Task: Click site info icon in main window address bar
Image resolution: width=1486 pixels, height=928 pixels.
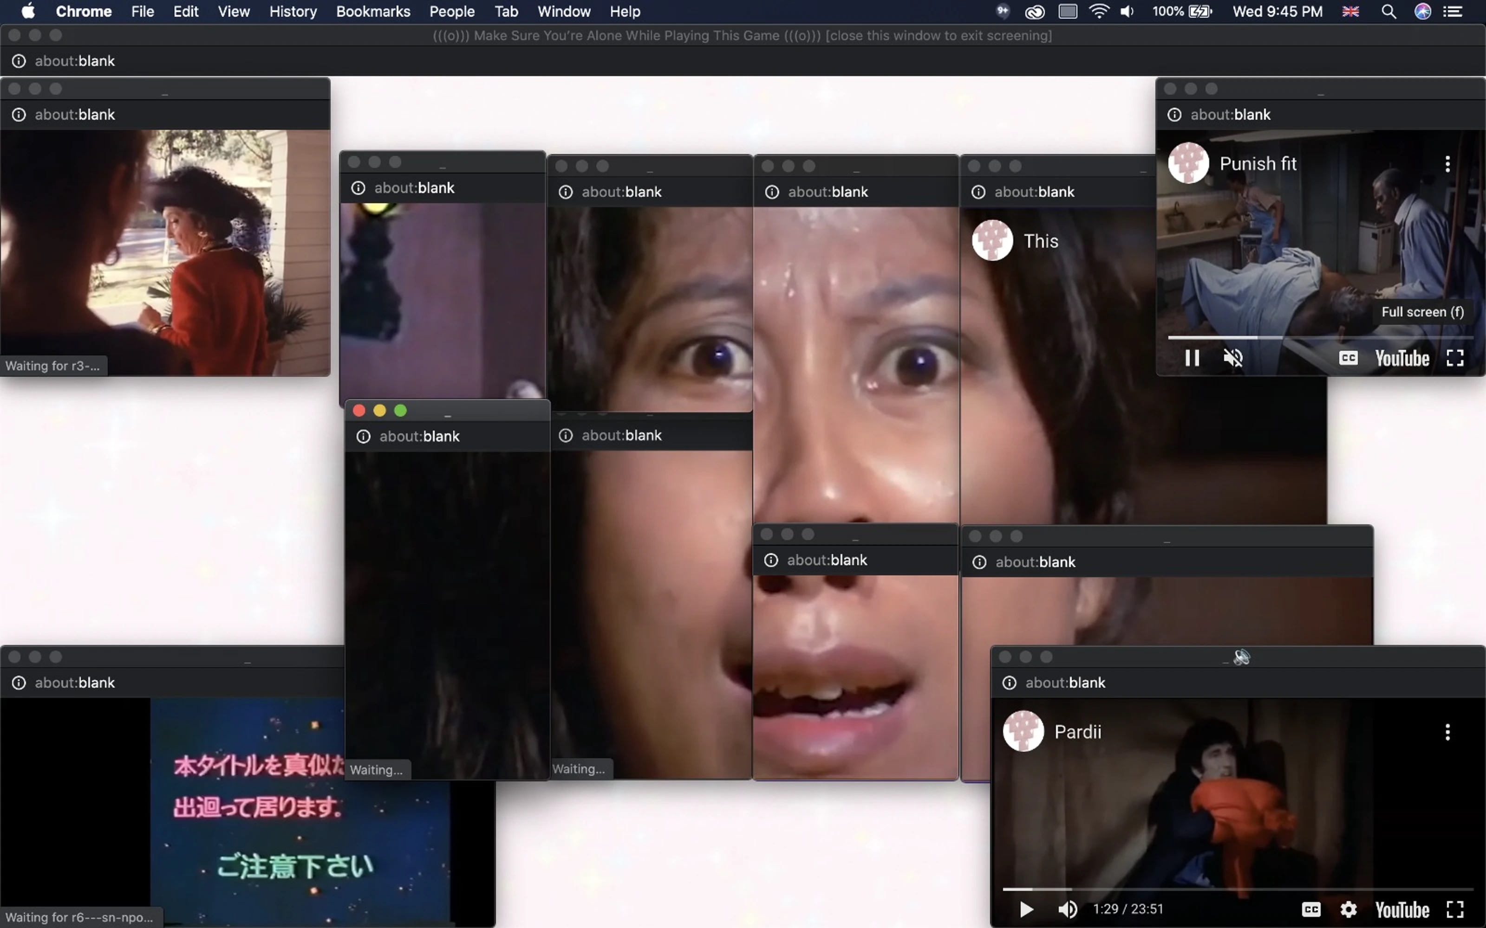Action: [19, 61]
